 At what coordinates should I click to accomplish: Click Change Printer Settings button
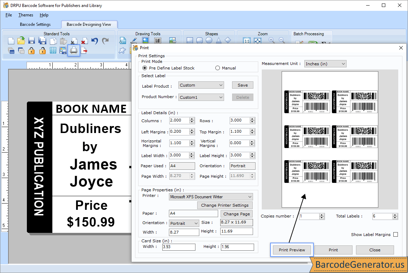(x=224, y=205)
